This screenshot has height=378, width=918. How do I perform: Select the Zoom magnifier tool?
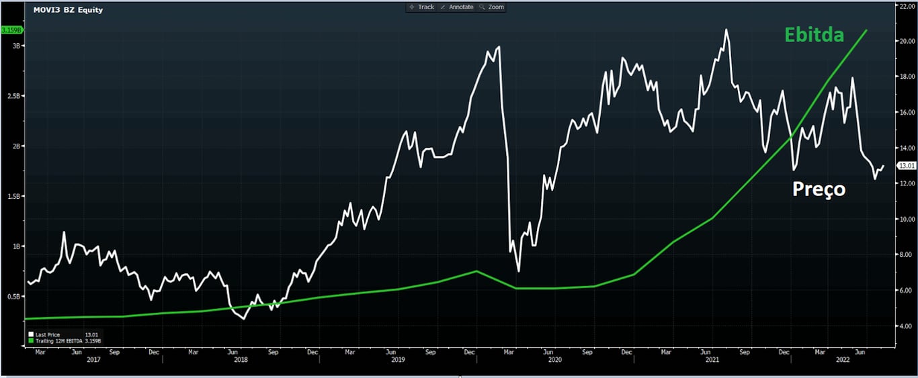tap(492, 7)
